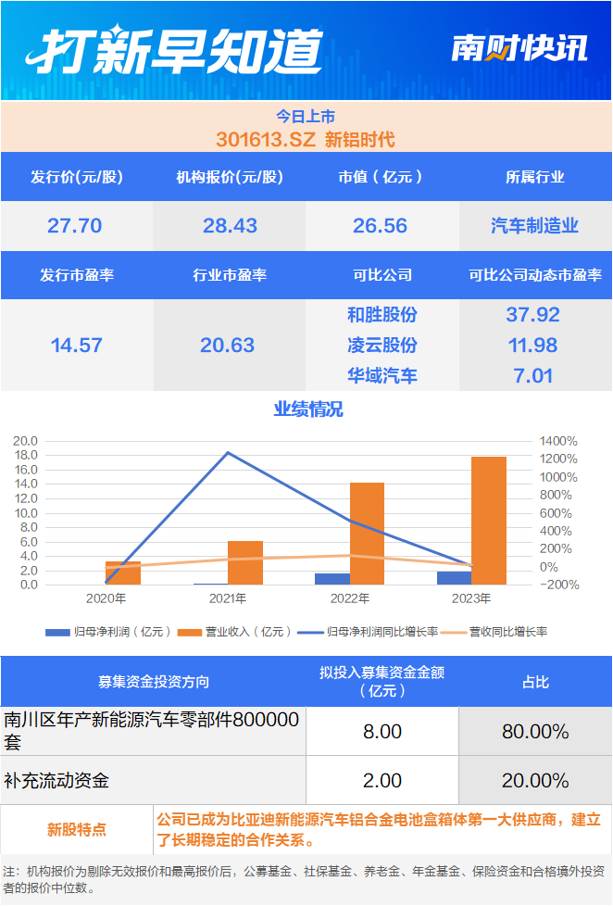Click the 机构报价(元/股) column header
Image resolution: width=613 pixels, height=906 pixels.
pyautogui.click(x=230, y=177)
